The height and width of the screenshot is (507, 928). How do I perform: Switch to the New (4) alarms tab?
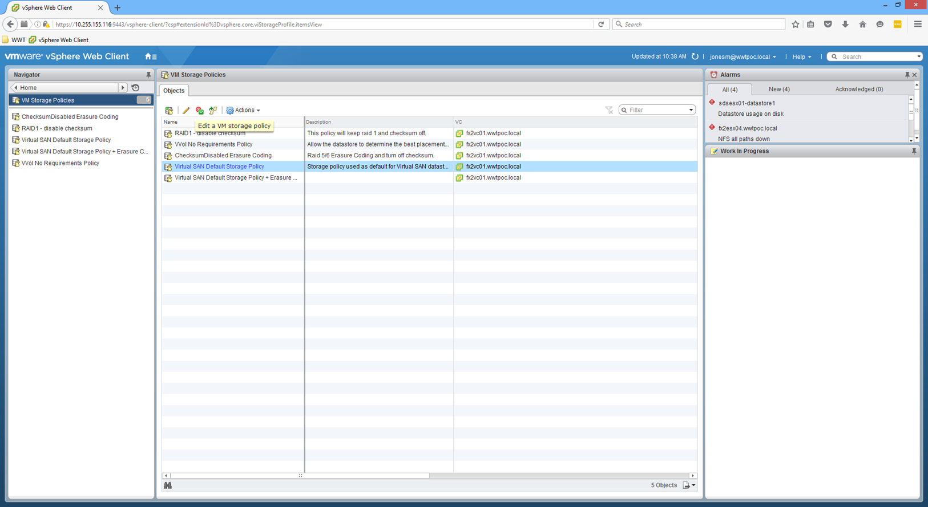pyautogui.click(x=778, y=89)
